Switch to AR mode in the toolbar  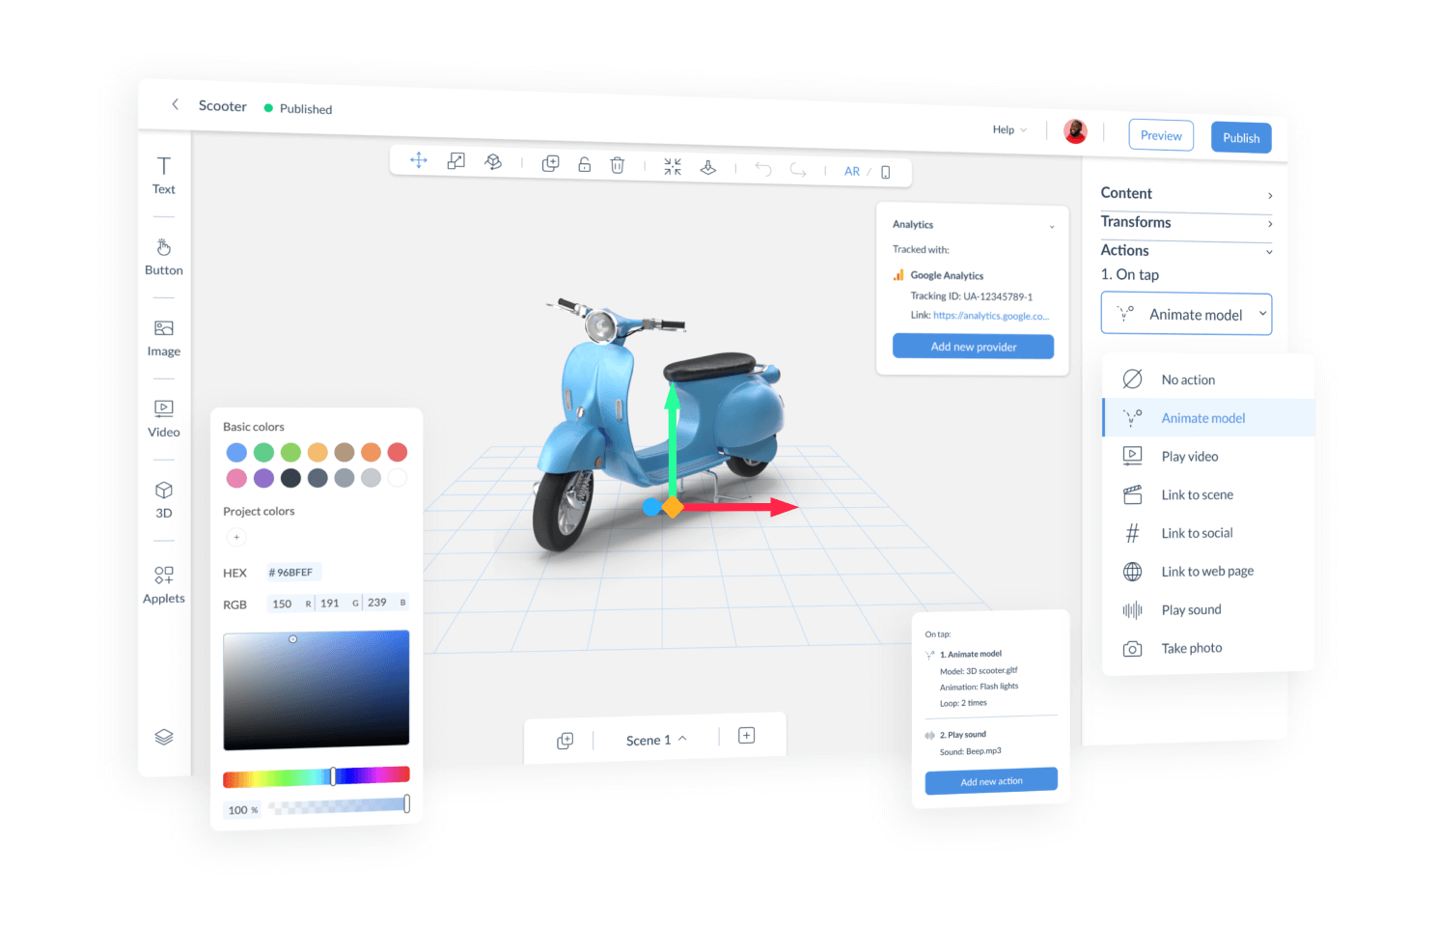tap(851, 171)
